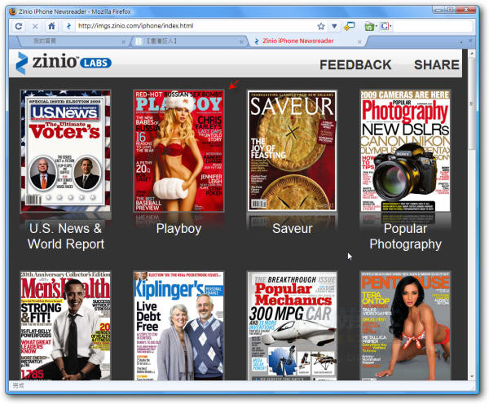489x404 pixels.
Task: Click the Zinio site favicon in address bar
Action: pos(68,26)
